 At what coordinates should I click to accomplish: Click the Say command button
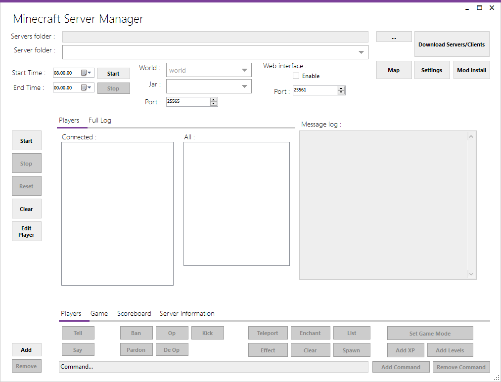(78, 349)
